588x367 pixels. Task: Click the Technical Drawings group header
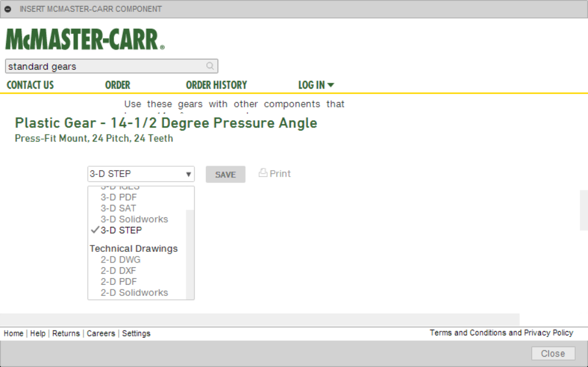(133, 248)
